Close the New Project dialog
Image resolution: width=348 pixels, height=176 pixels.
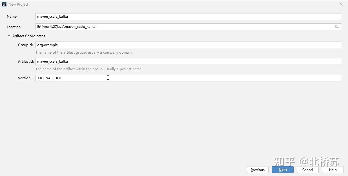coord(341,4)
